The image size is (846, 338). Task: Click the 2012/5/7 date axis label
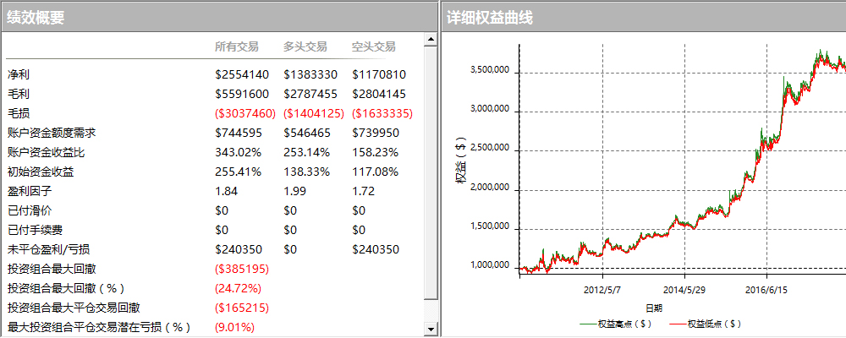point(602,288)
